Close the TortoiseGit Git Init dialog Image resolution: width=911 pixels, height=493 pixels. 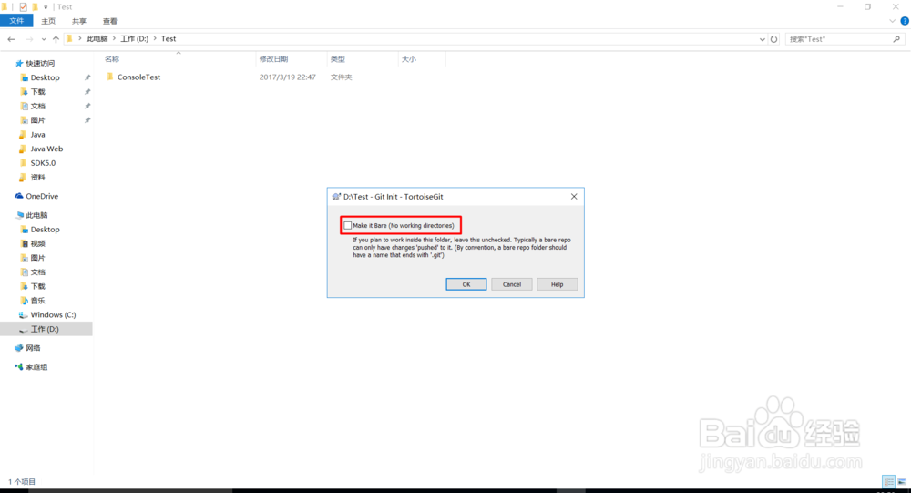[x=573, y=197]
